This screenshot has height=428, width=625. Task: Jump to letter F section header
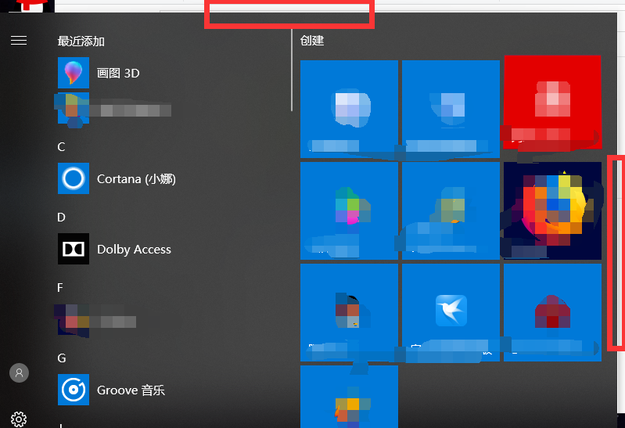point(60,288)
